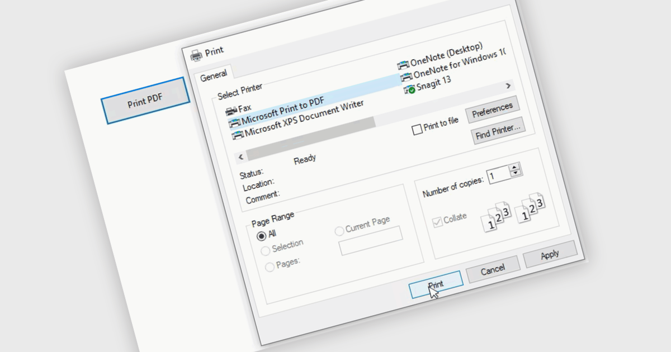The width and height of the screenshot is (671, 352).
Task: Select the General tab
Action: [x=214, y=74]
